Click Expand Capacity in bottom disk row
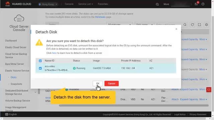214x120 pixels. 189,99
